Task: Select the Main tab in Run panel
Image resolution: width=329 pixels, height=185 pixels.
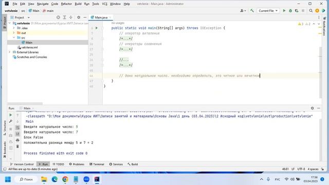Action: pyautogui.click(x=27, y=108)
